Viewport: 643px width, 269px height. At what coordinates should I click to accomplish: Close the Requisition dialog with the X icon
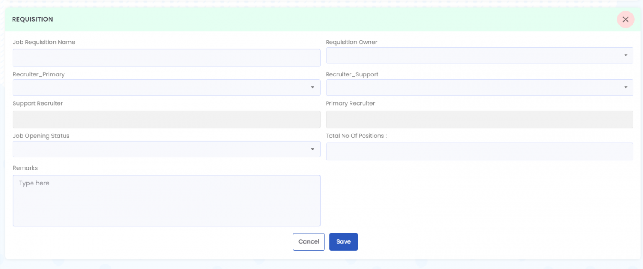(x=625, y=19)
